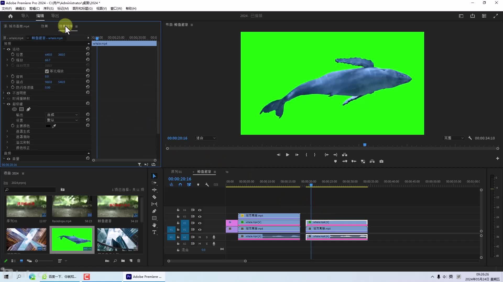Reset the Position parameter
Screen dimensions: 503x282
(x=88, y=54)
